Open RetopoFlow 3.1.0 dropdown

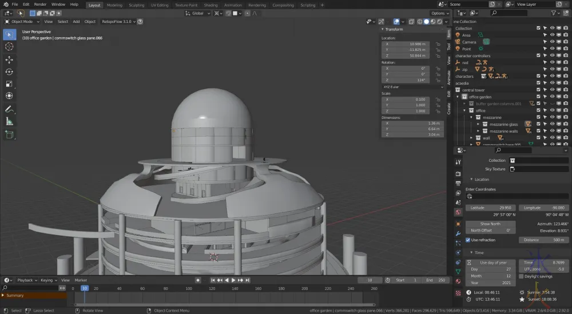pyautogui.click(x=118, y=22)
